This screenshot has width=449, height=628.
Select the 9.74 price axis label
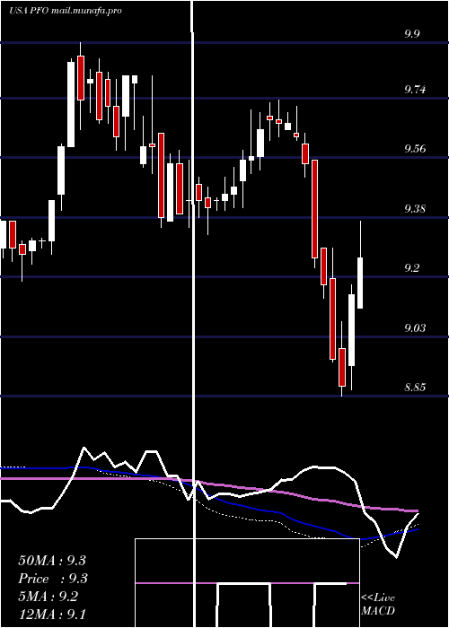point(415,90)
